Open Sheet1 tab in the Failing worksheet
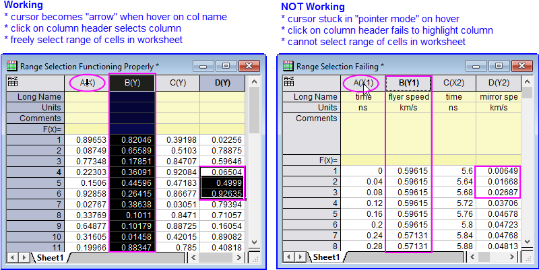This screenshot has width=539, height=270. coord(326,257)
